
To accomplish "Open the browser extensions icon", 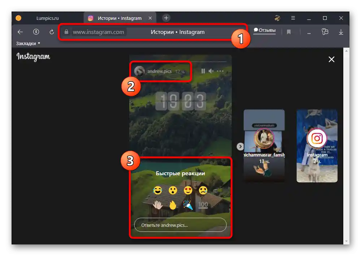I will pos(325,32).
